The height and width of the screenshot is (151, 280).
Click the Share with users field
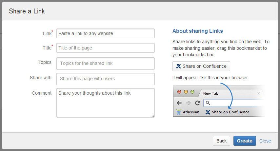pos(106,79)
